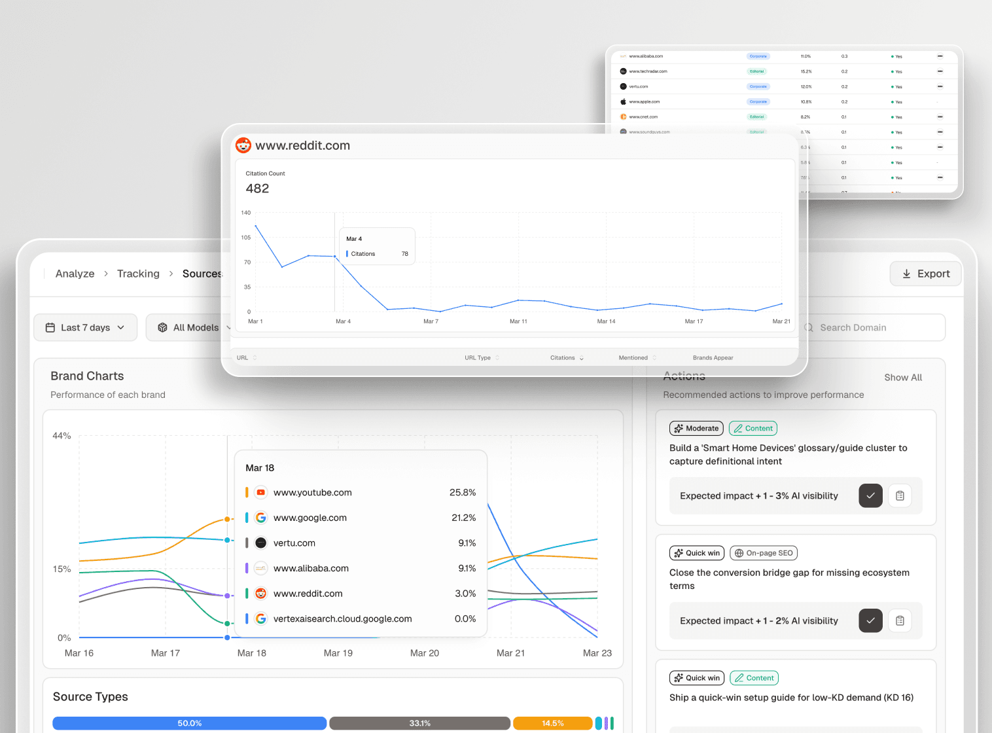Click the Alibaba icon in Mar 18 tooltip
Screen dimensions: 992x733
point(260,568)
